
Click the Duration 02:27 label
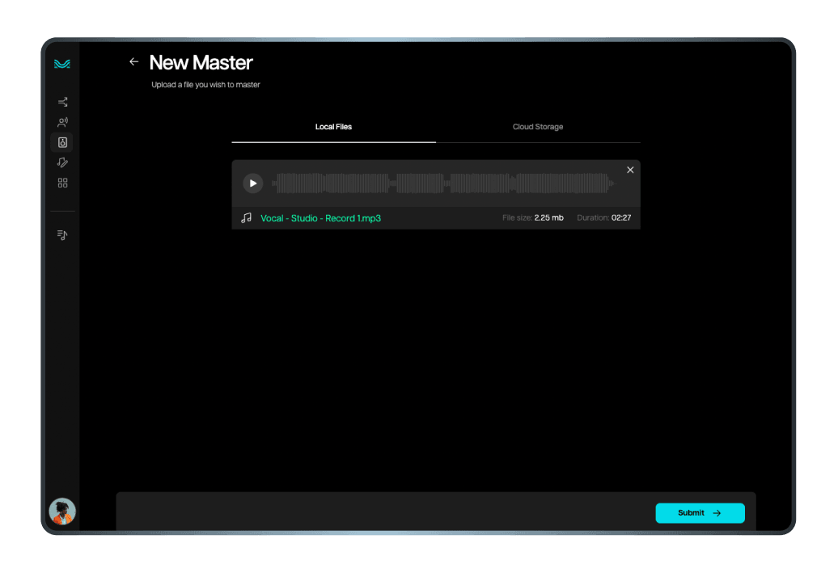tap(603, 218)
